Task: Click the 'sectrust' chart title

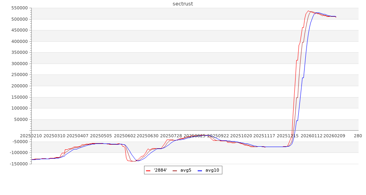Action: [x=183, y=4]
